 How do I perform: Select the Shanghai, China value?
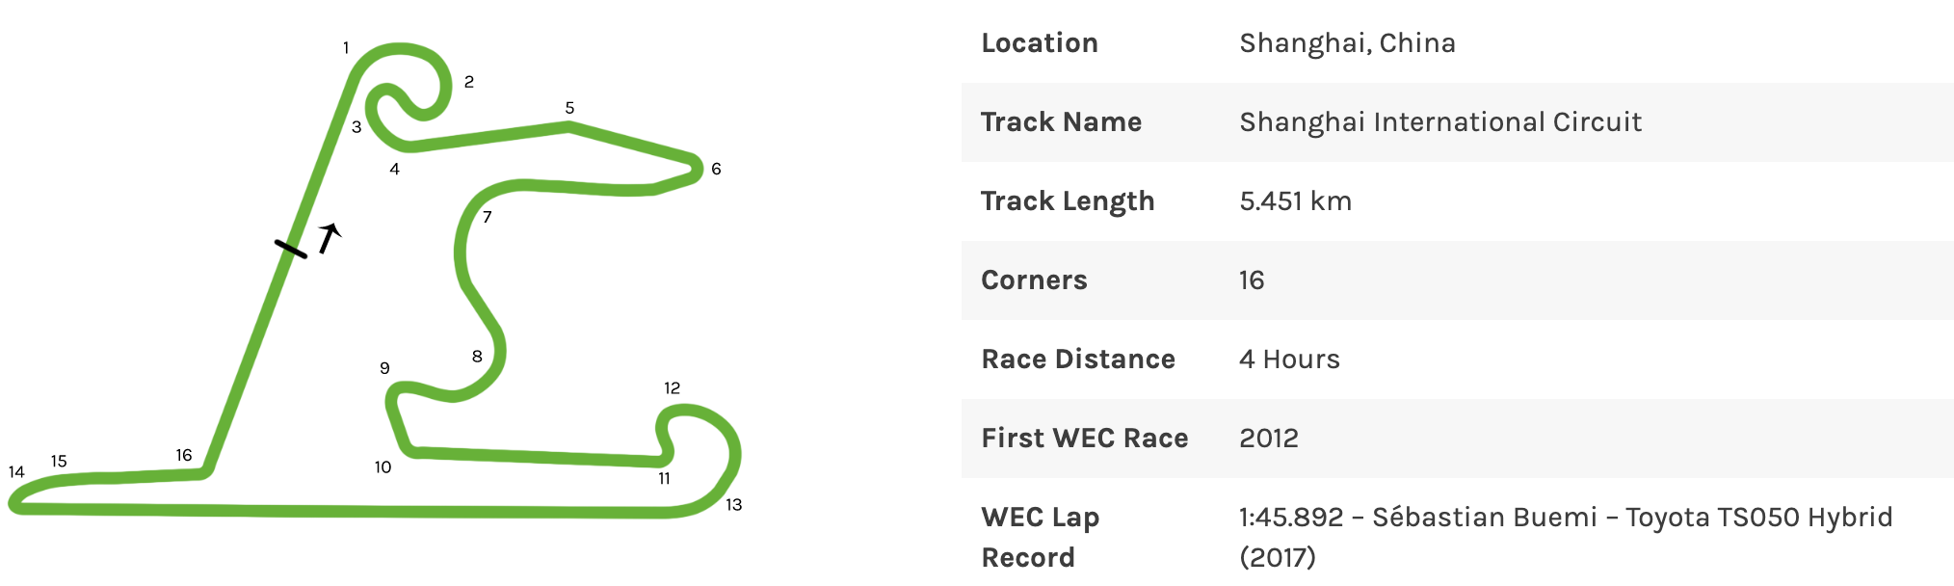tap(1347, 43)
